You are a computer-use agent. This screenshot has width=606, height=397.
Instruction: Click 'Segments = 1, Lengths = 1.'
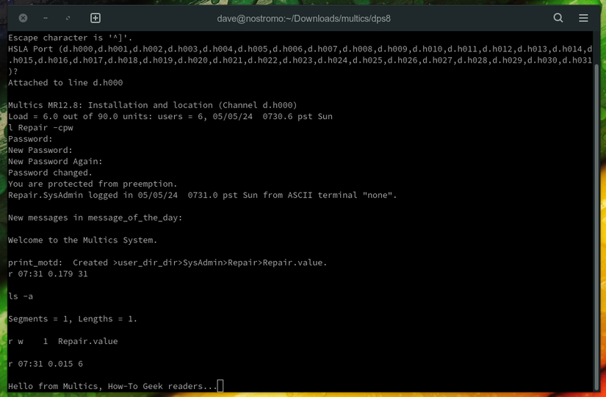(73, 319)
